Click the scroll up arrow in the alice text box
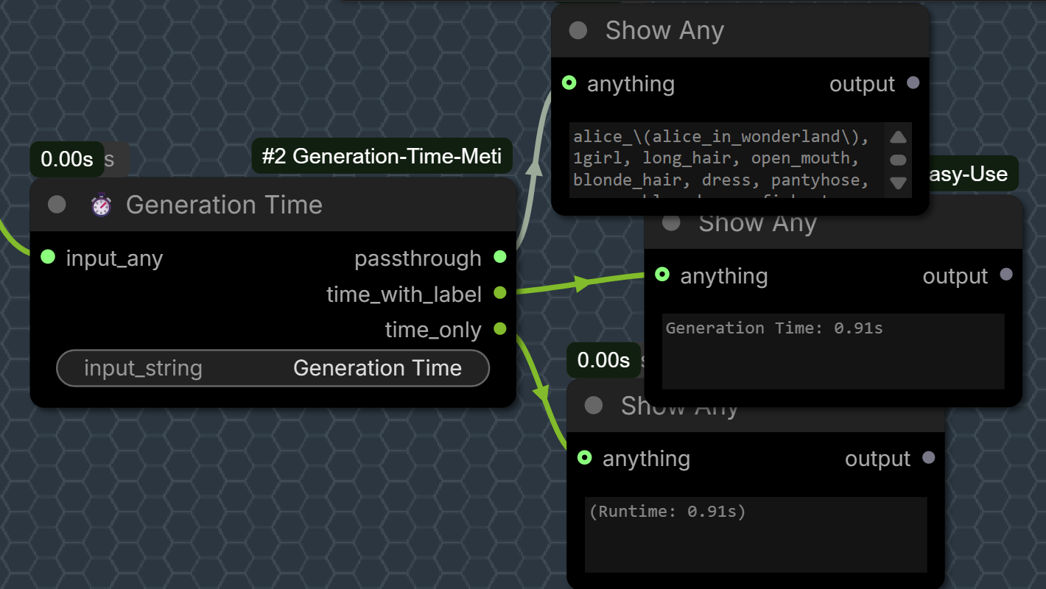The height and width of the screenshot is (589, 1046). pyautogui.click(x=898, y=137)
